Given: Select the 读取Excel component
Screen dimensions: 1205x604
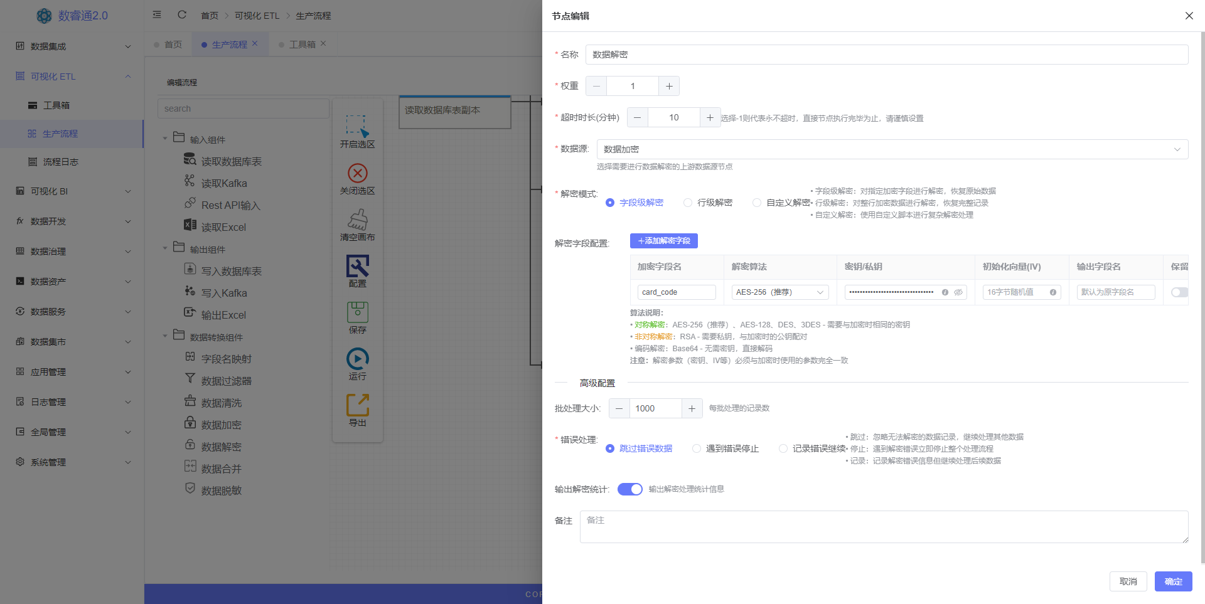Looking at the screenshot, I should [215, 227].
